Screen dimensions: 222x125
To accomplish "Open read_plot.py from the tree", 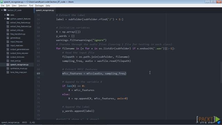I will tap(16, 61).
